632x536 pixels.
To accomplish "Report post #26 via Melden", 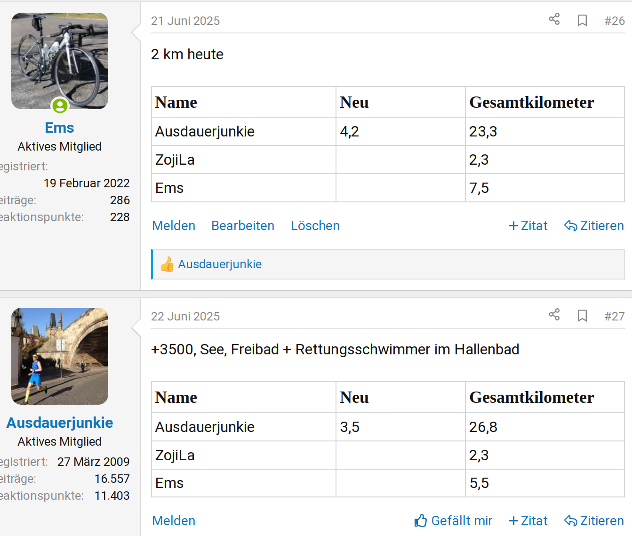I will pos(174,226).
